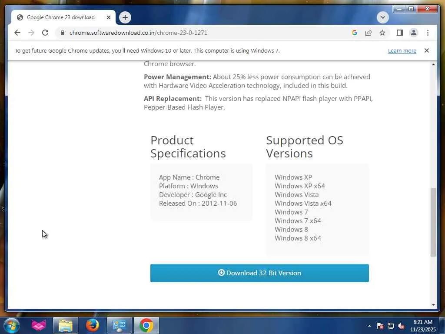The width and height of the screenshot is (445, 334).
Task: Close the Google Chrome 23 download tab
Action: tap(108, 17)
